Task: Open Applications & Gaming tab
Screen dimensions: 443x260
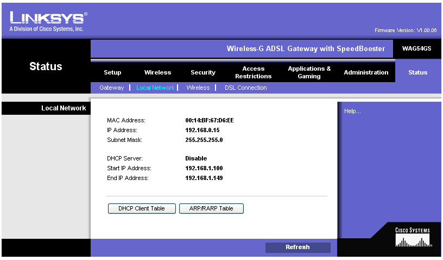Action: pyautogui.click(x=309, y=72)
